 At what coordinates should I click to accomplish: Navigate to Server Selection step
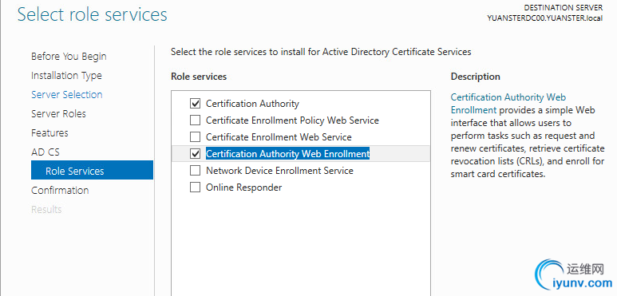coord(67,94)
